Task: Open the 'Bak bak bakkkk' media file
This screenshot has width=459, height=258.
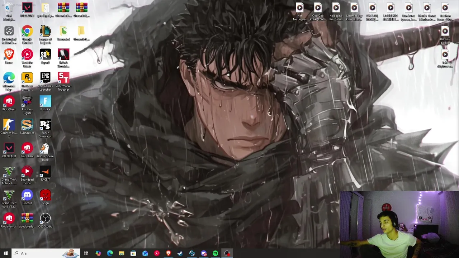Action: (445, 35)
